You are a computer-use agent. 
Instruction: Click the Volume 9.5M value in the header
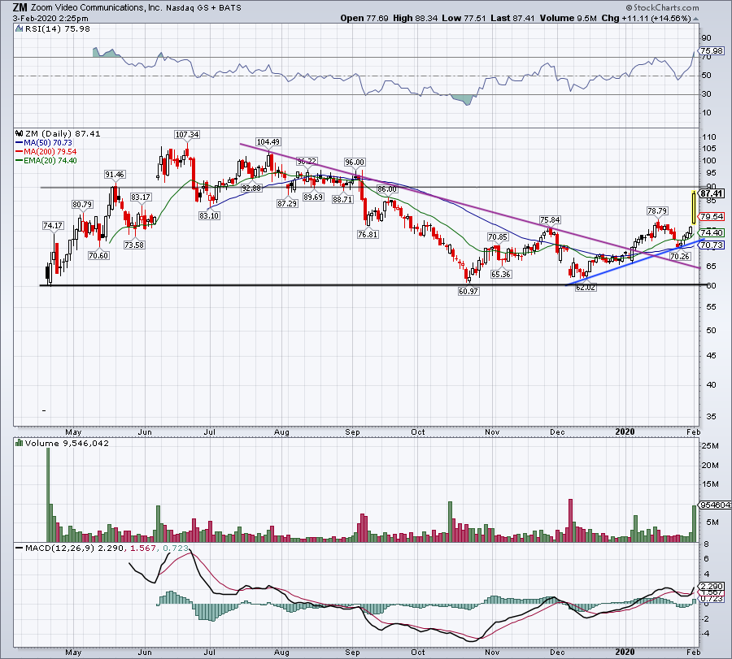[x=569, y=18]
